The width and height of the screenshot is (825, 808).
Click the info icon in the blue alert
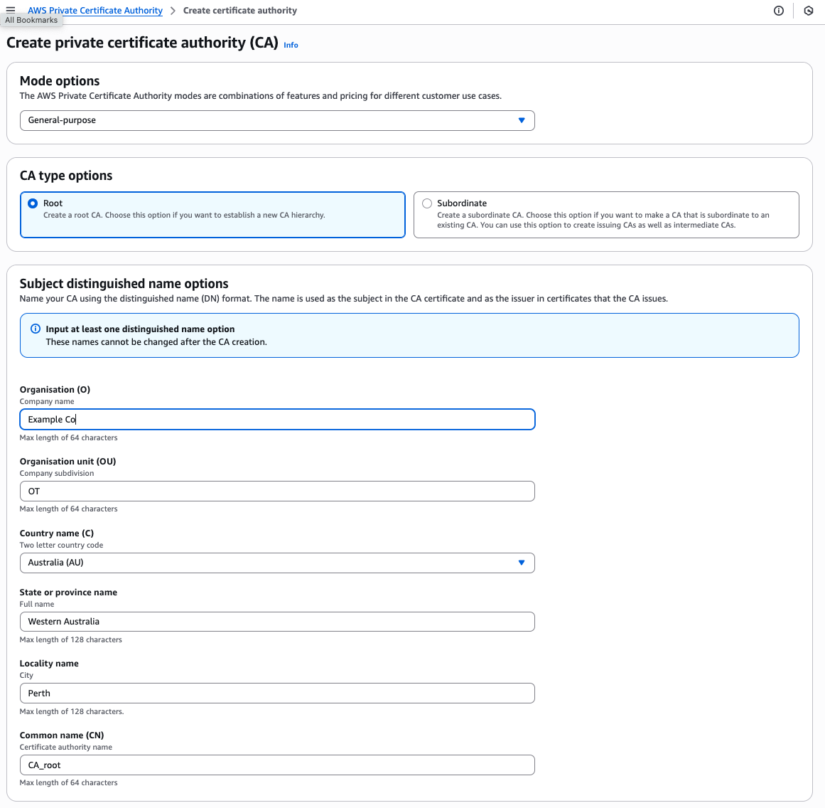(x=36, y=329)
